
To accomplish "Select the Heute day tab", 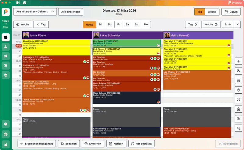I will pos(89,24).
